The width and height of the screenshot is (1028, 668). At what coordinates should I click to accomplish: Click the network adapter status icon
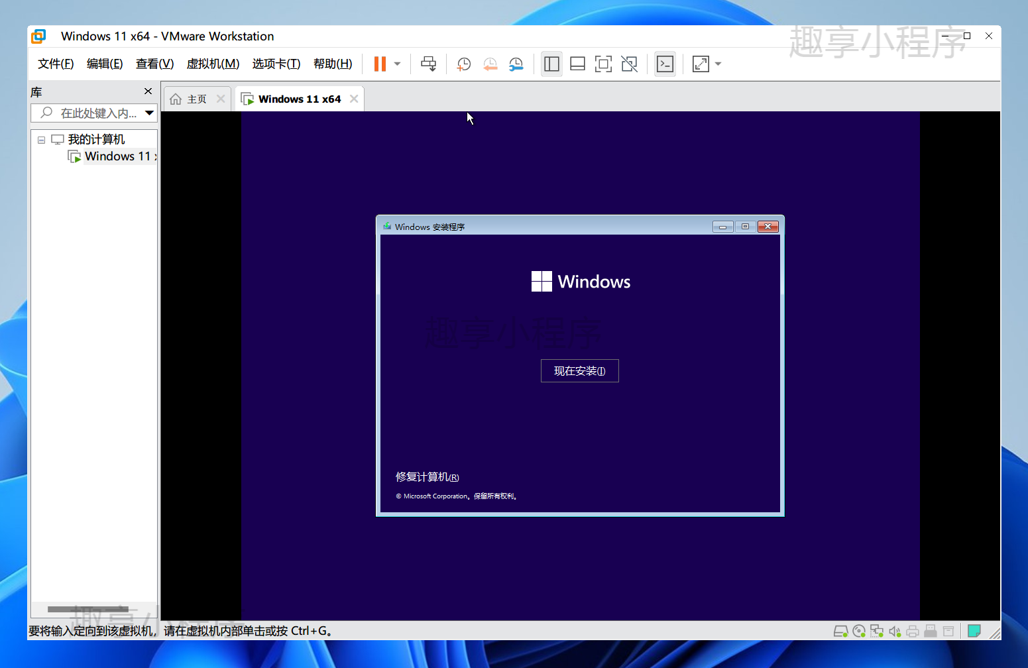[877, 631]
